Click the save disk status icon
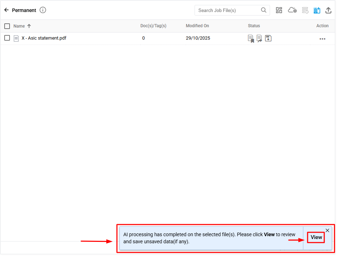The width and height of the screenshot is (337, 256). pos(268,38)
